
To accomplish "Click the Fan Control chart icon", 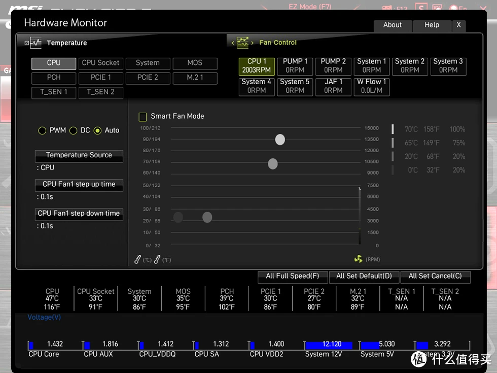I will (x=243, y=43).
